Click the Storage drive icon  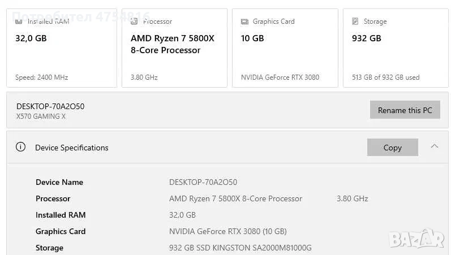(x=355, y=21)
